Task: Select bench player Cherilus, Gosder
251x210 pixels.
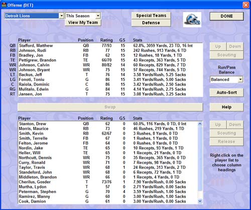Action: tap(108, 182)
